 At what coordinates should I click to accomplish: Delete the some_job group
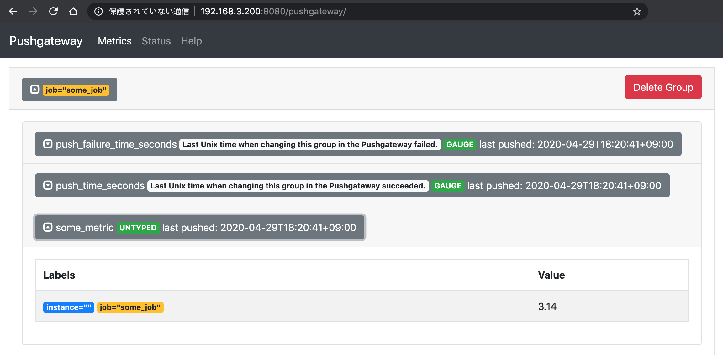click(663, 87)
